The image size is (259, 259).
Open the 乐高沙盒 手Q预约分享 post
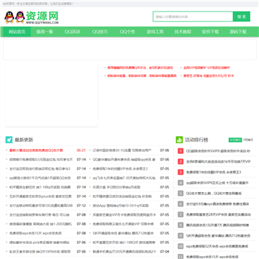[x=117, y=187]
